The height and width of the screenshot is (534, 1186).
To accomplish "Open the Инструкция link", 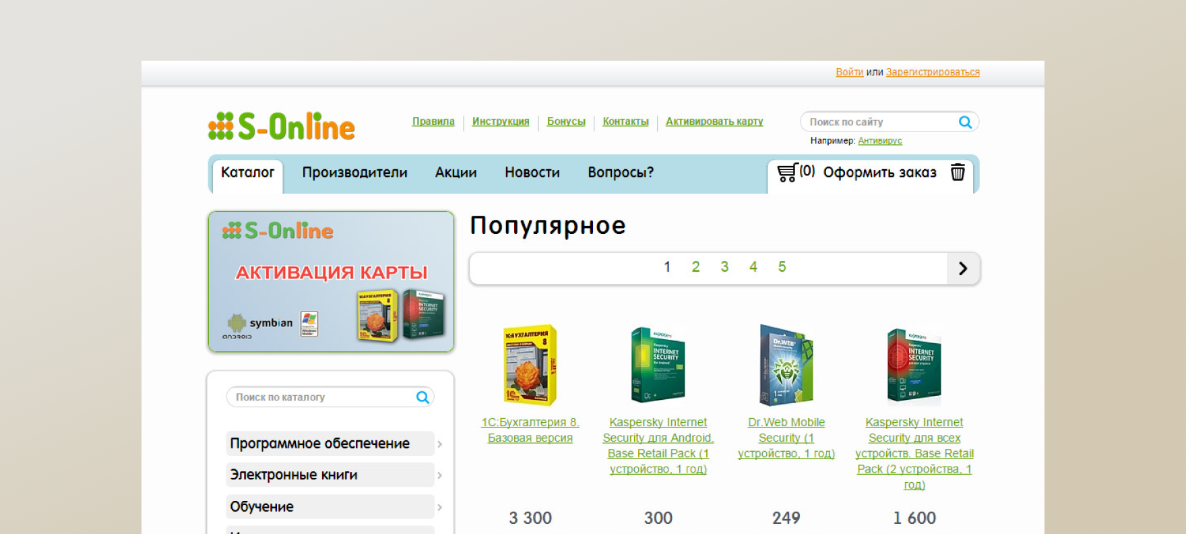I will 501,121.
